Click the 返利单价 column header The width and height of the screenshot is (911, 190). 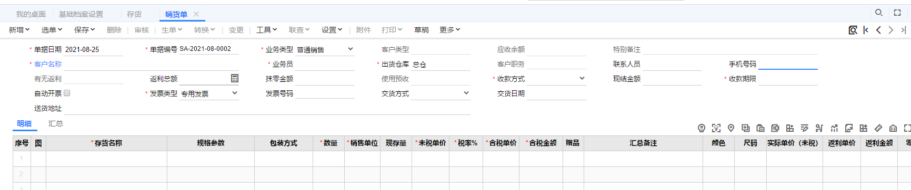click(842, 143)
